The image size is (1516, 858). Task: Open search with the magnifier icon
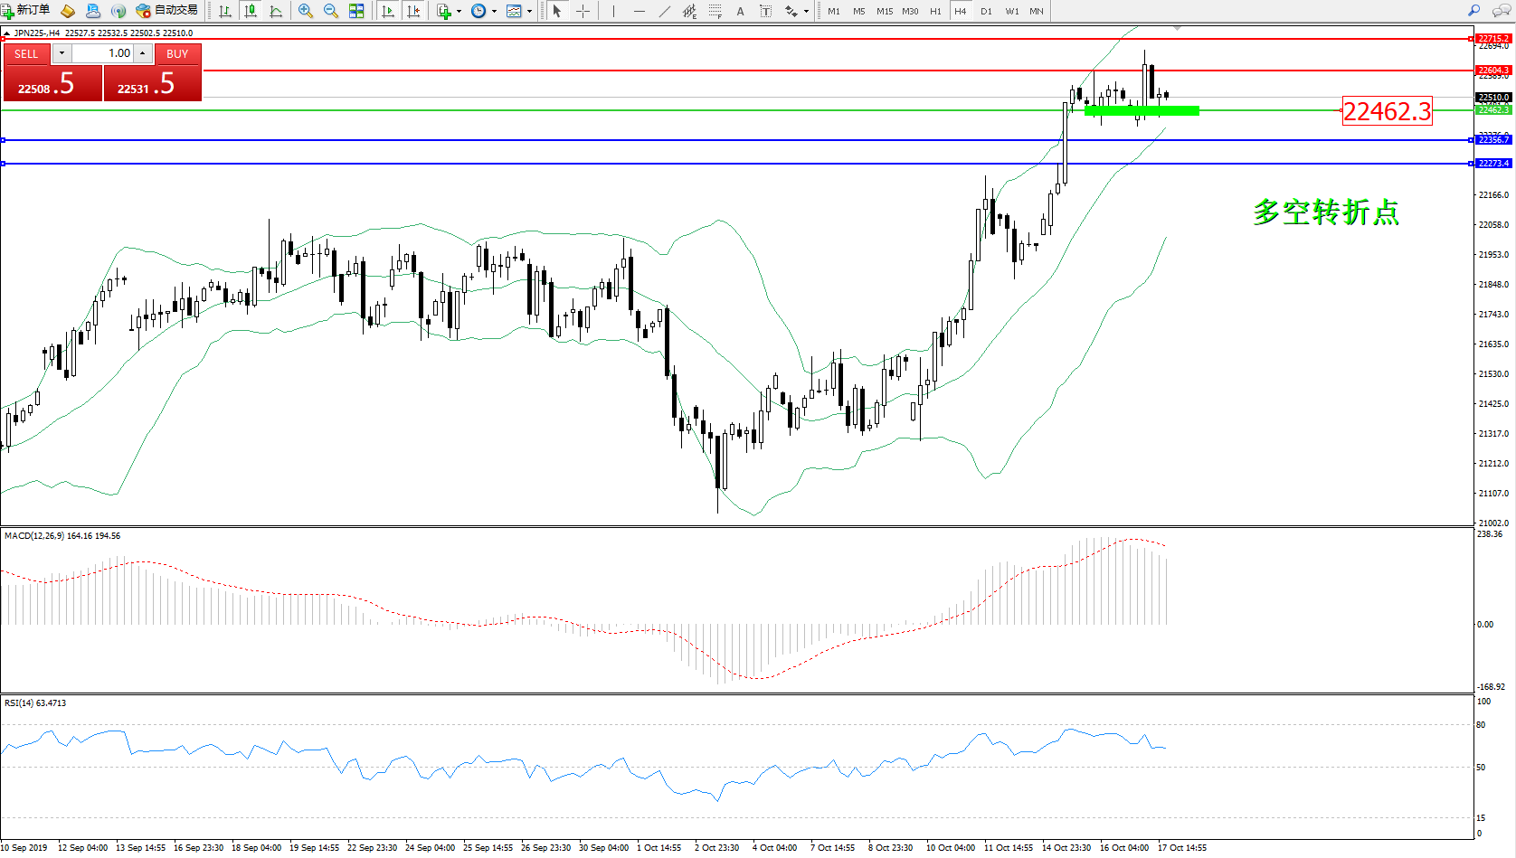point(1473,11)
